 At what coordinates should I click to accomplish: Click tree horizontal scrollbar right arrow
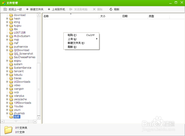coord(35,122)
